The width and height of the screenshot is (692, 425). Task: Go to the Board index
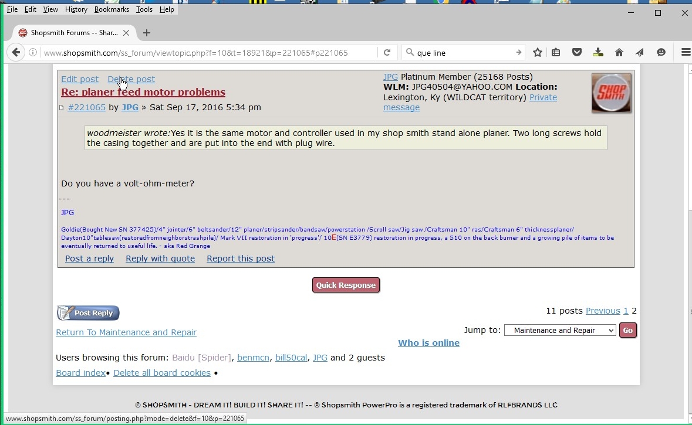coord(81,373)
